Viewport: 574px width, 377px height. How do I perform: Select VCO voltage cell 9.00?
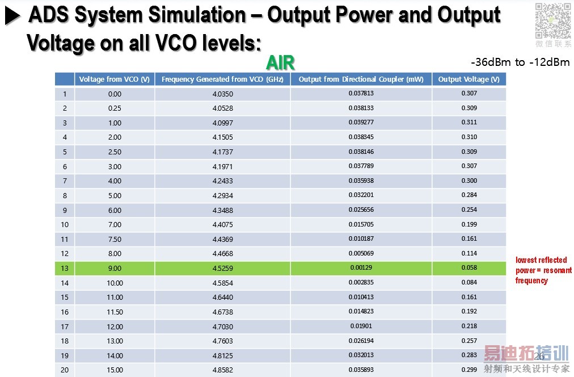pyautogui.click(x=115, y=268)
